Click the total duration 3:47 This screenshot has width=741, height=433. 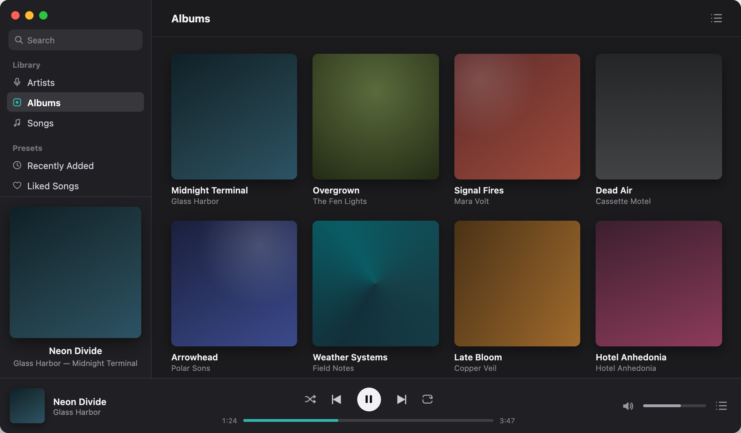pos(507,420)
